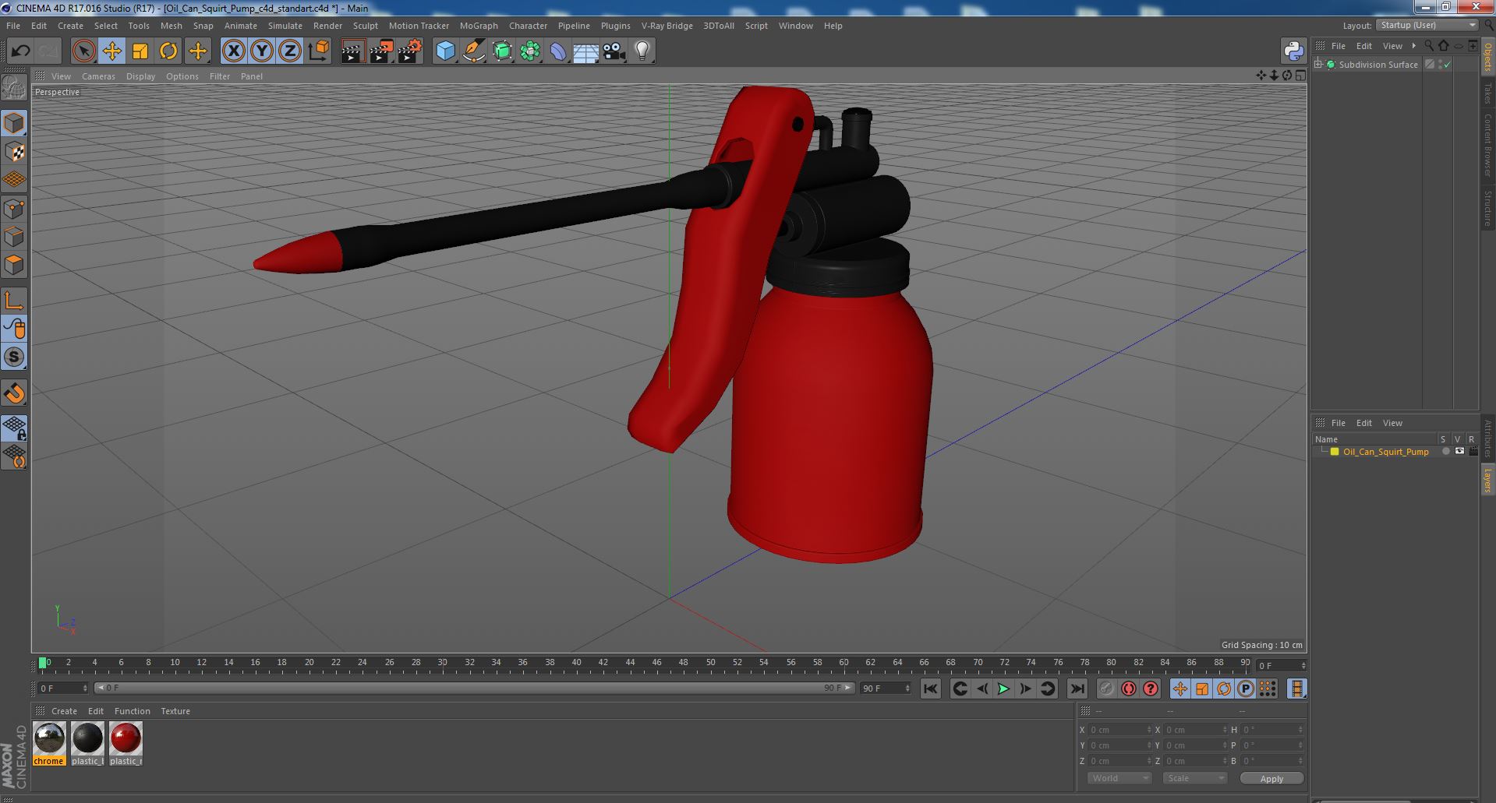Activate the Move tool
This screenshot has height=803, width=1496.
point(111,51)
